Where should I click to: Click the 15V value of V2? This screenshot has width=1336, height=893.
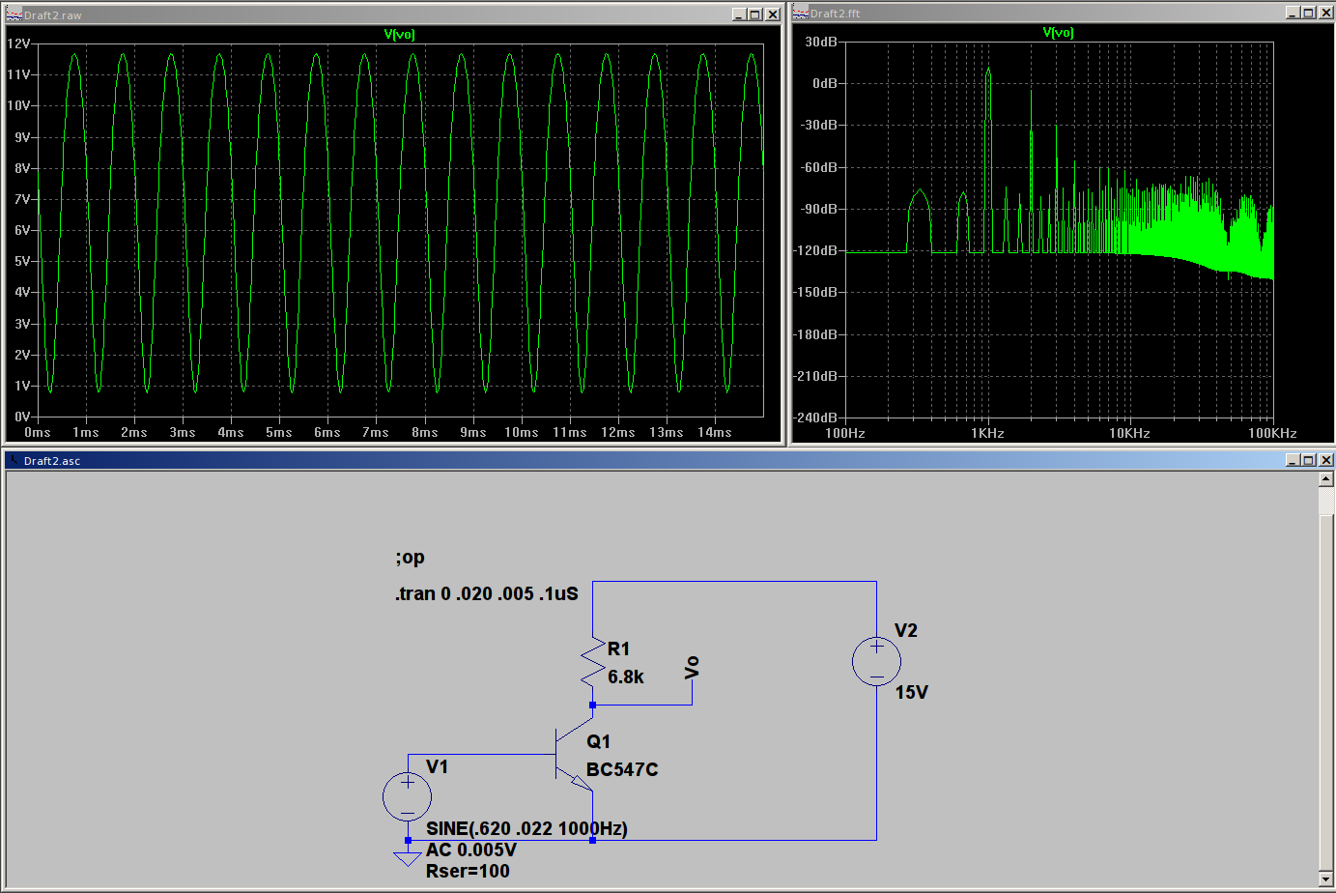911,692
